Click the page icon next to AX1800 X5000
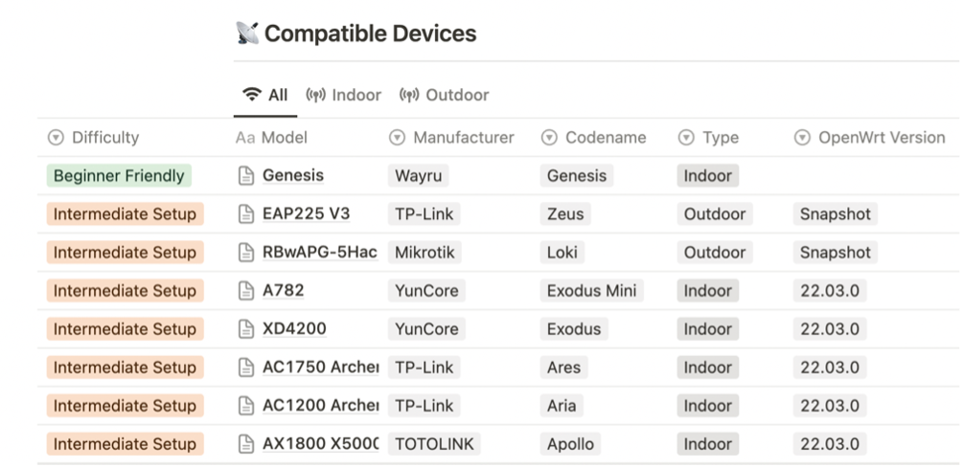Screen dimensions: 963x467 pos(245,444)
